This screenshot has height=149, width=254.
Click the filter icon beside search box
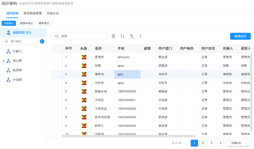113,36
